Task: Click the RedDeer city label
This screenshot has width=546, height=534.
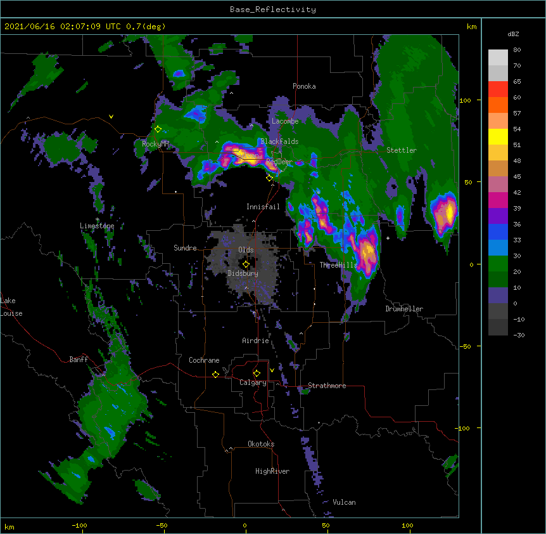Action: (279, 162)
